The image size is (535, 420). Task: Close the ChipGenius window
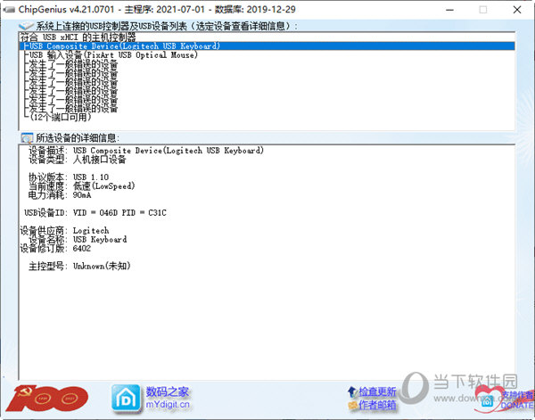517,10
